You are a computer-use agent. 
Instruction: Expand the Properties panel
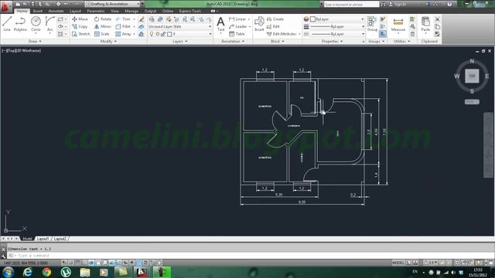332,41
